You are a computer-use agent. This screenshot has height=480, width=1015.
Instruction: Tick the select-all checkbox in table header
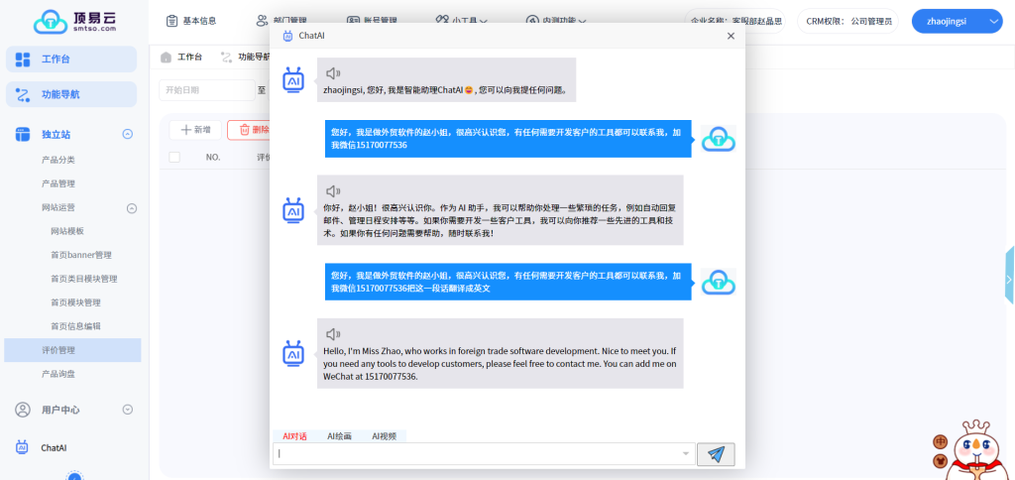174,157
